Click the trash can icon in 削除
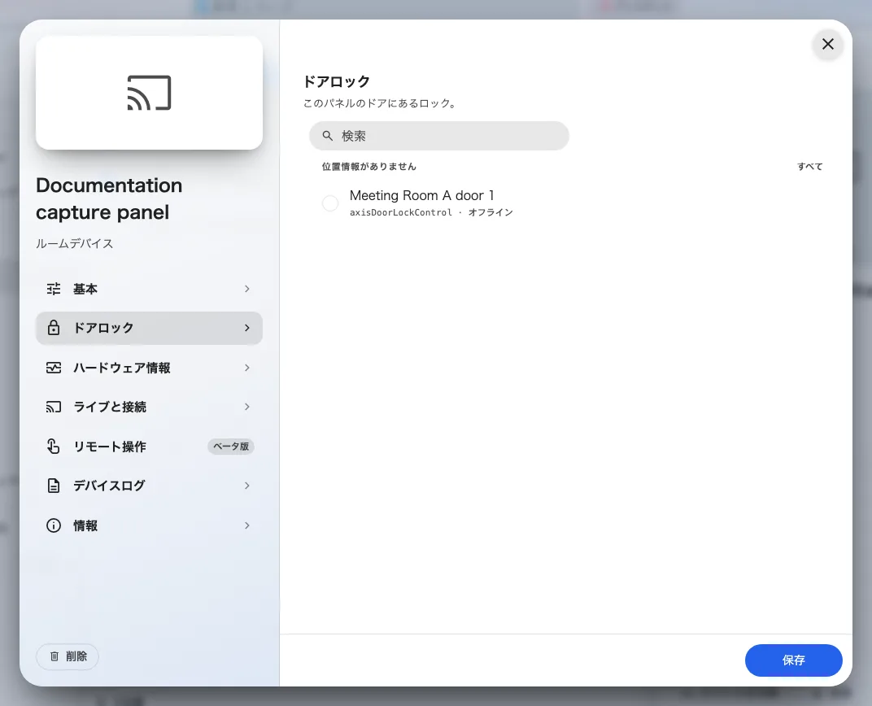Viewport: 872px width, 706px height. tap(54, 656)
